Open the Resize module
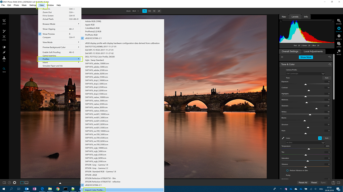This screenshot has height=192, width=343. point(339,52)
